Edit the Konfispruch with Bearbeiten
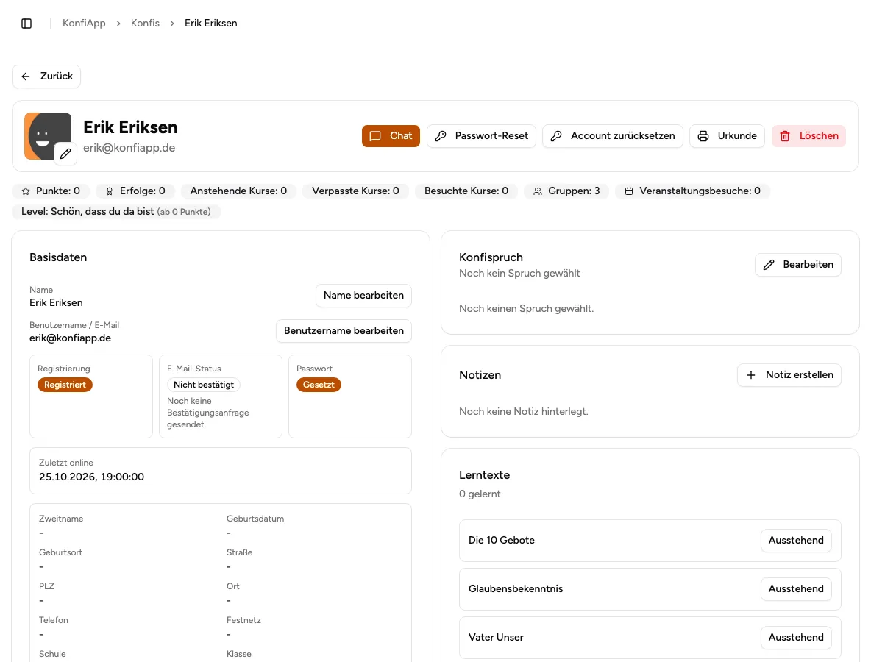The height and width of the screenshot is (662, 871). point(797,265)
